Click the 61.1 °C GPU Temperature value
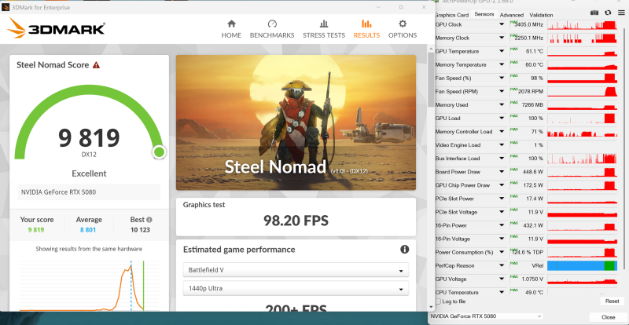This screenshot has height=325, width=629. [535, 51]
